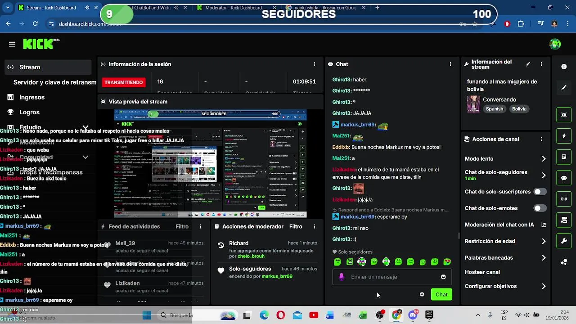Open Acciones de moderador three-dot menu
Viewport: 576px width, 324px height.
point(314,227)
